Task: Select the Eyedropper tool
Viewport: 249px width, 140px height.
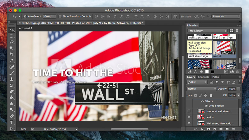Action: click(12, 60)
